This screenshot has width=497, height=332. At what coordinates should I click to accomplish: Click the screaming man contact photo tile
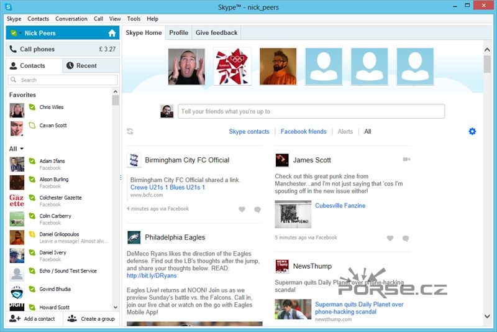(x=187, y=67)
